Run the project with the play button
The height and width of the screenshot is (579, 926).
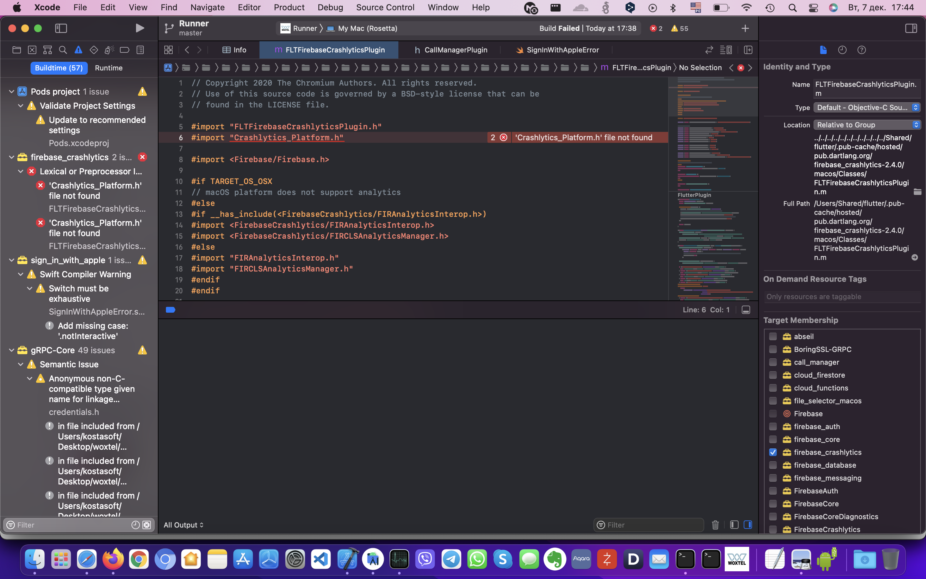pyautogui.click(x=140, y=28)
